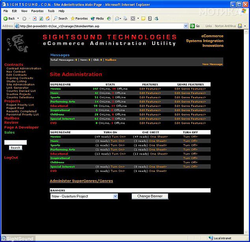The image size is (250, 242).
Task: Stop page loading with the red X icon
Action: pos(34,19)
